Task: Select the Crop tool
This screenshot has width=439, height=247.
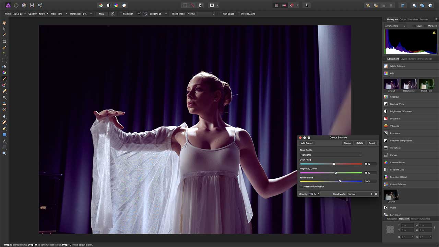Action: 4,41
